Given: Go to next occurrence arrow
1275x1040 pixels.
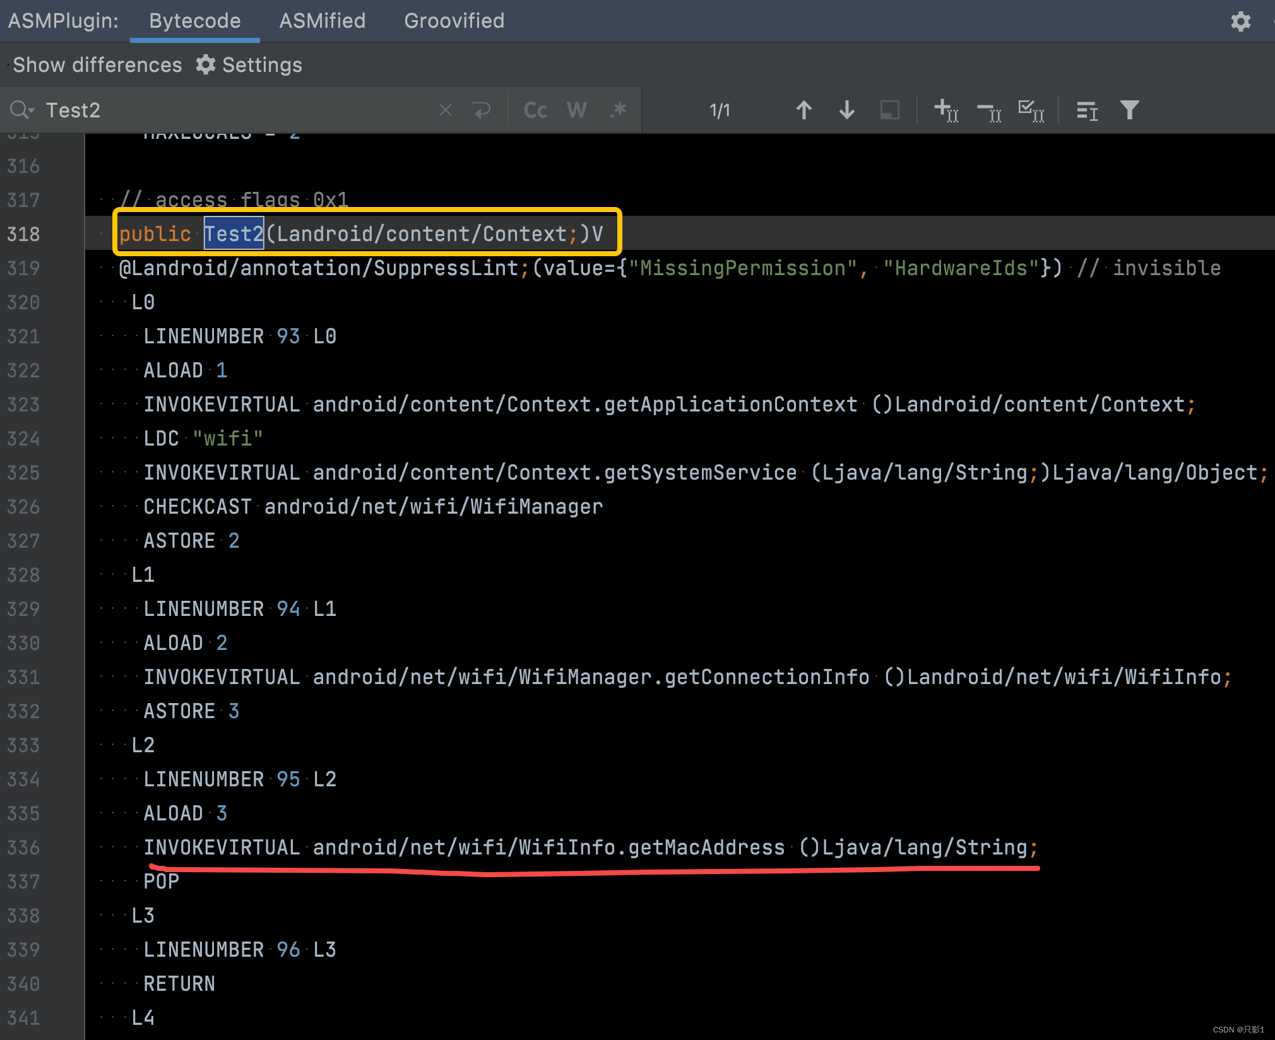Looking at the screenshot, I should click(x=847, y=110).
